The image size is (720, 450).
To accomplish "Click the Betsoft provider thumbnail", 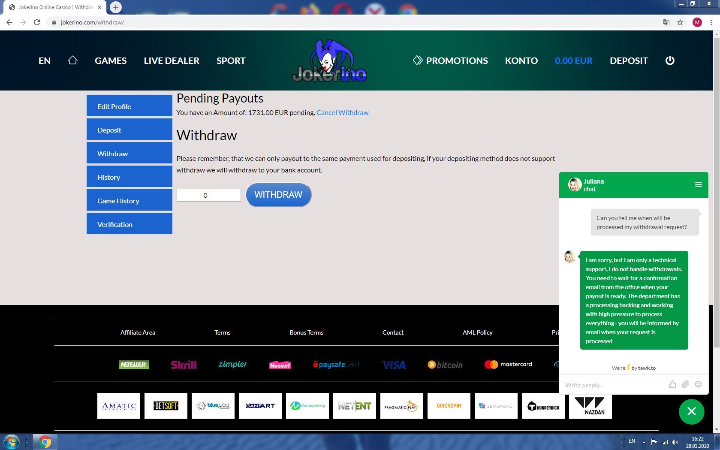I will click(166, 406).
